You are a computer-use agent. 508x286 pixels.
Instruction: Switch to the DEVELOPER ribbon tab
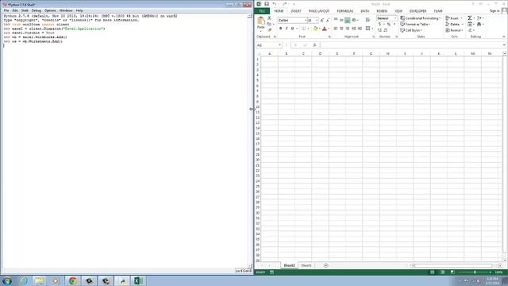[x=418, y=11]
